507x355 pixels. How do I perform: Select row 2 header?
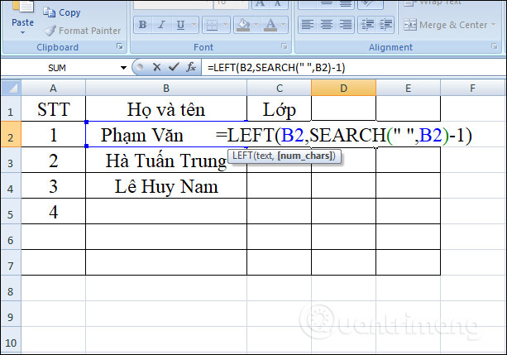[x=11, y=135]
